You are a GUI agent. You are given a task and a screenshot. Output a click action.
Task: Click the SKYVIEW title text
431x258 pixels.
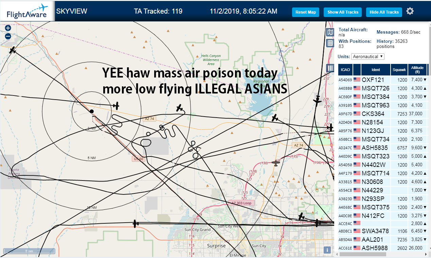(x=72, y=11)
